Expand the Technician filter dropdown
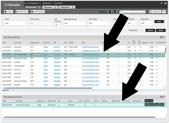This screenshot has height=123, width=169. [99, 23]
